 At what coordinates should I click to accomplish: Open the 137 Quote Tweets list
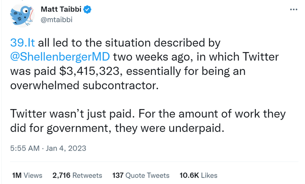141,175
